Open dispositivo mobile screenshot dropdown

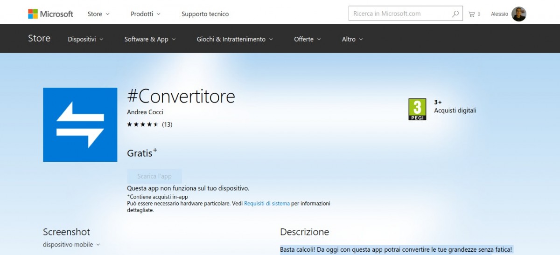pyautogui.click(x=71, y=244)
